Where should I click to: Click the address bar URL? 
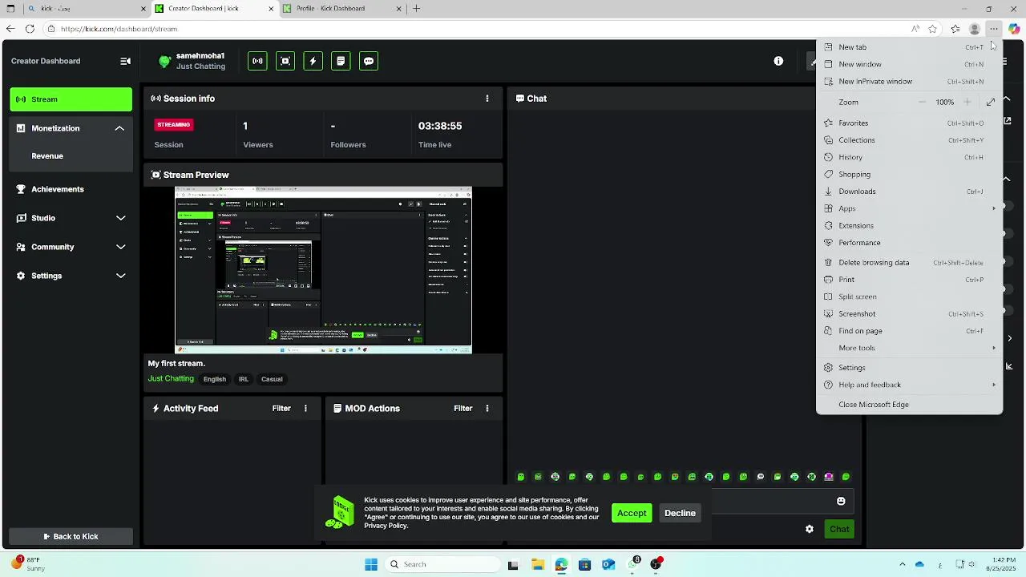coord(119,29)
